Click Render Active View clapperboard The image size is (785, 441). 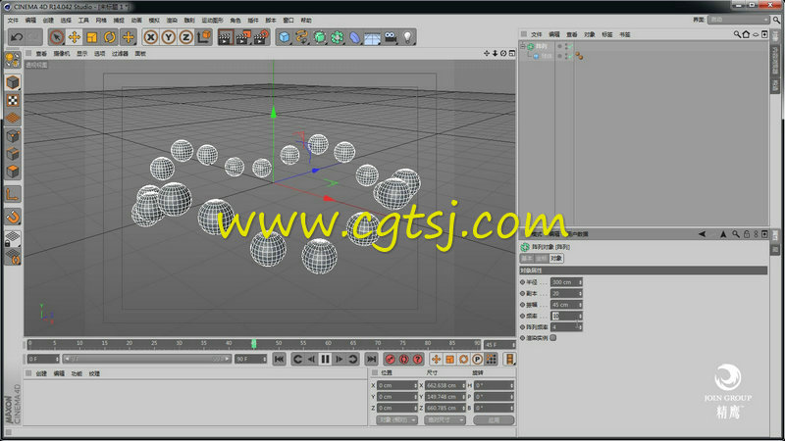point(226,37)
